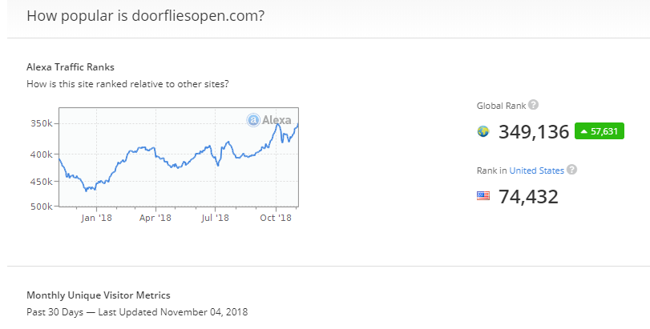This screenshot has width=650, height=329.
Task: Click the green up-arrow in the 57,631 badge
Action: [x=584, y=131]
